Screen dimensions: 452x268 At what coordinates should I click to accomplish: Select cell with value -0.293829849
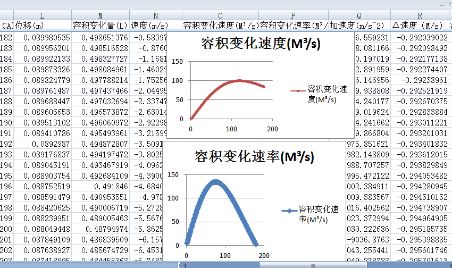point(420,165)
